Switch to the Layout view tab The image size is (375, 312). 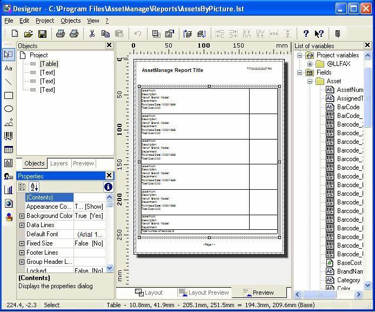[149, 293]
